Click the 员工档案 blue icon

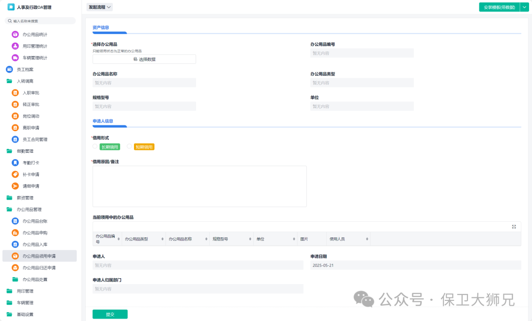pos(9,69)
